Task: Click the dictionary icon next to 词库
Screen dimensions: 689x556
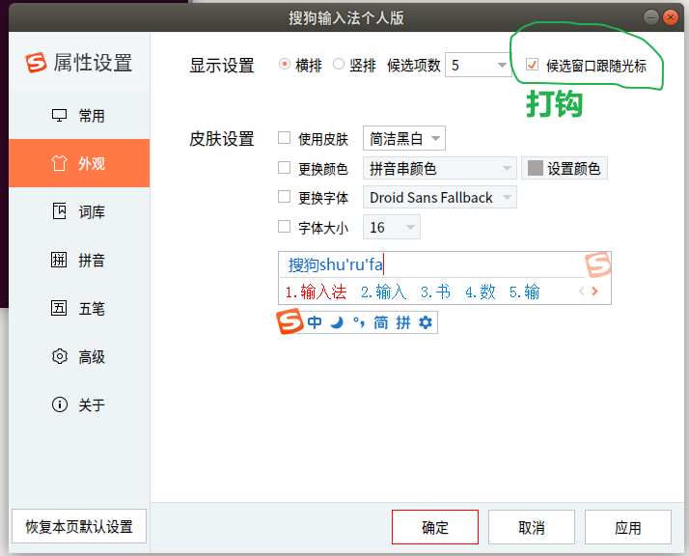Action: 59,211
